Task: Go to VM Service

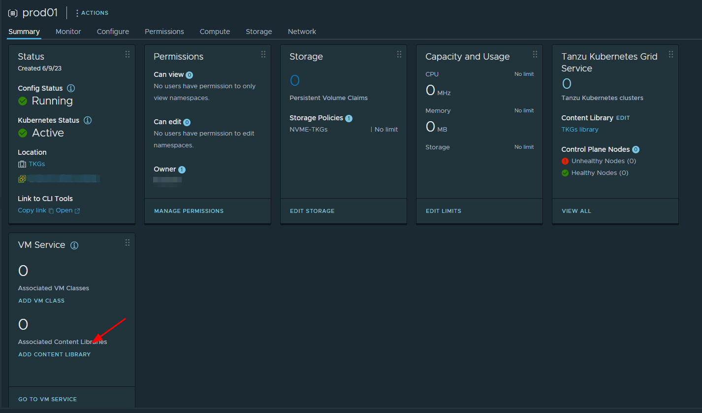Action: (48, 399)
